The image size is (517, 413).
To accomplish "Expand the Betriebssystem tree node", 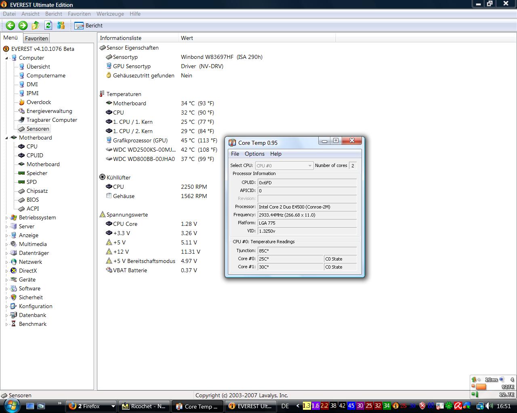I will point(7,217).
